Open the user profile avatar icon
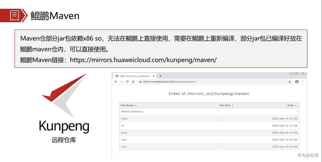The image size is (322, 162). [x=297, y=82]
